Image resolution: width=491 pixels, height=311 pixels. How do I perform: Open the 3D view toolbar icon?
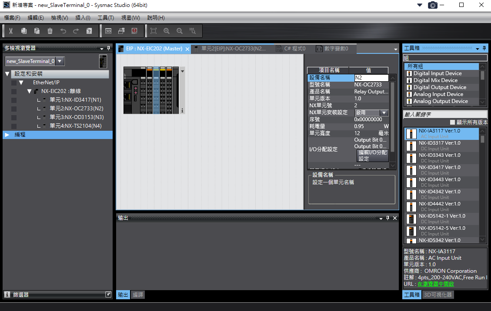coord(108,31)
